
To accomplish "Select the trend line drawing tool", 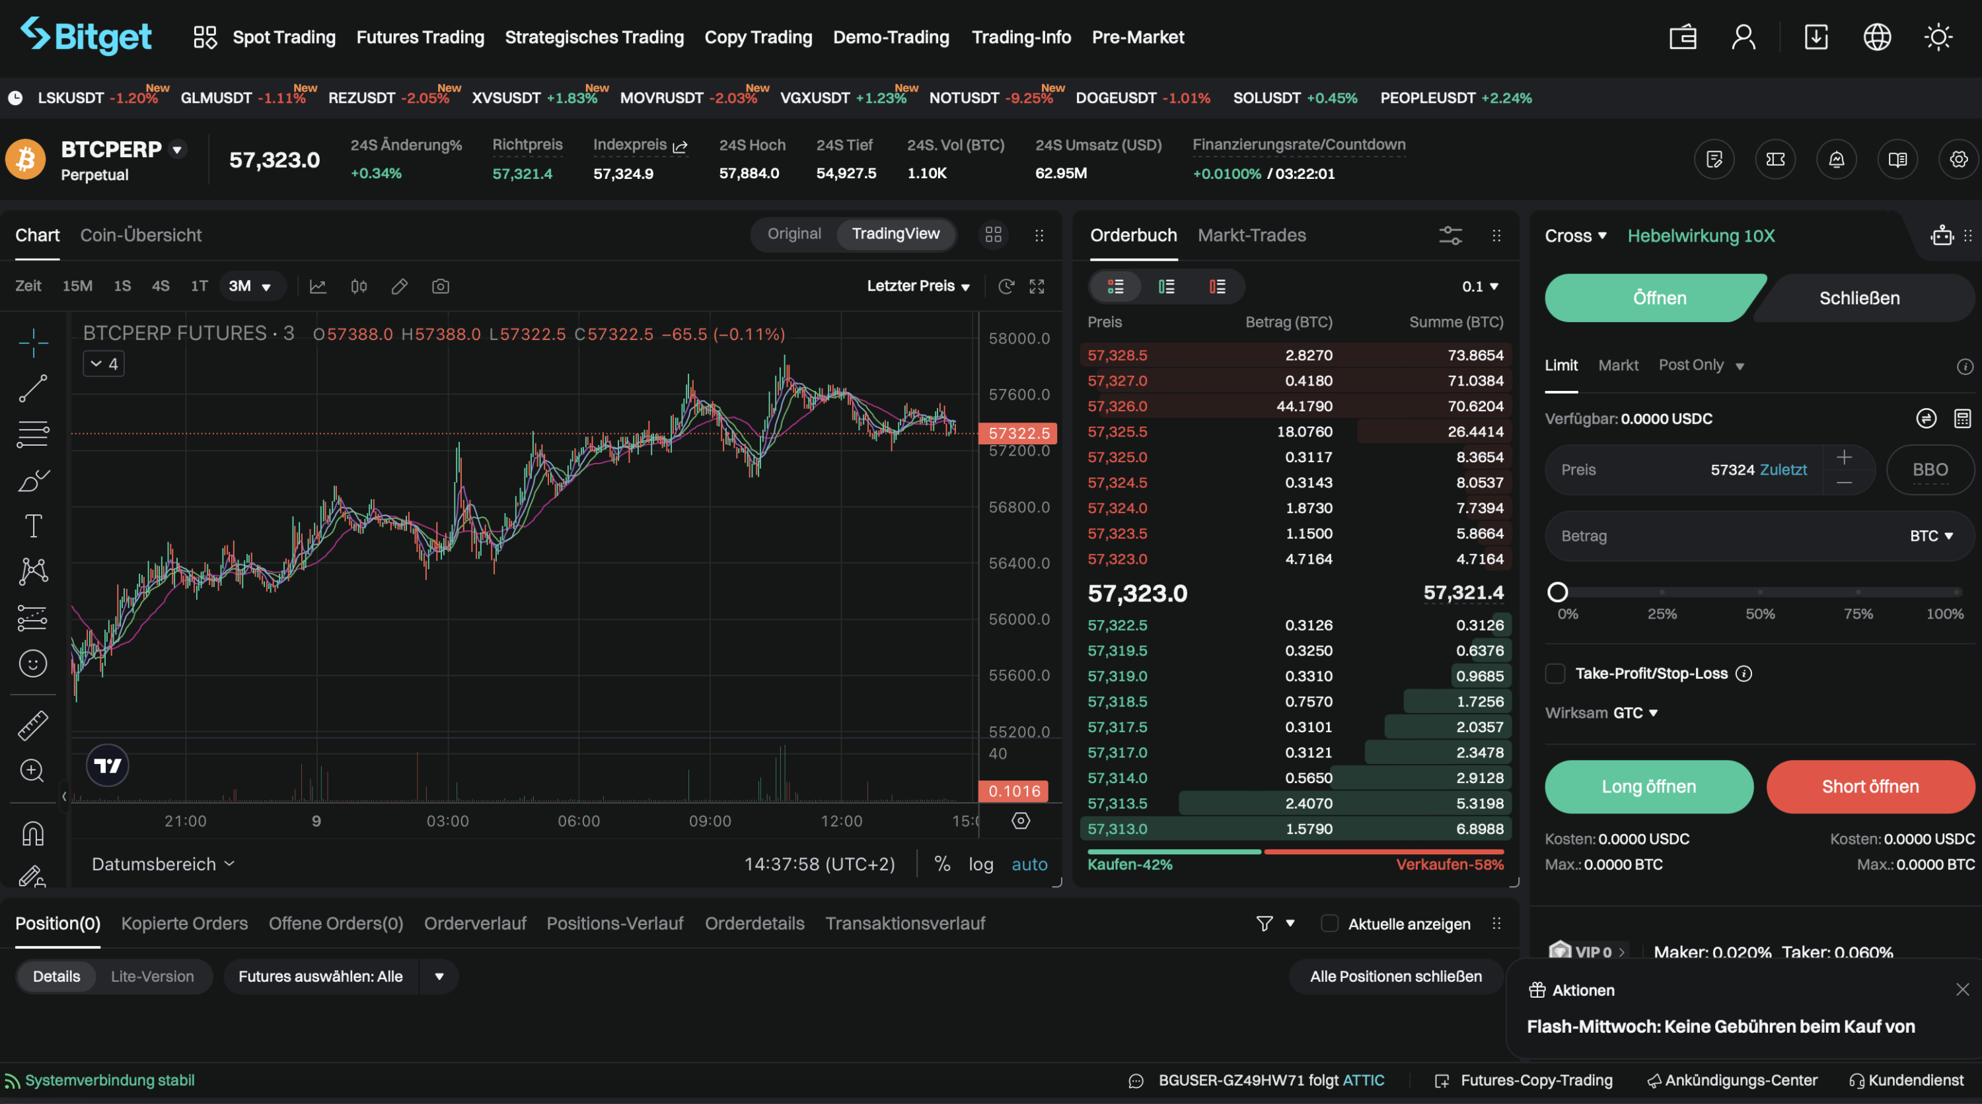I will pyautogui.click(x=33, y=388).
